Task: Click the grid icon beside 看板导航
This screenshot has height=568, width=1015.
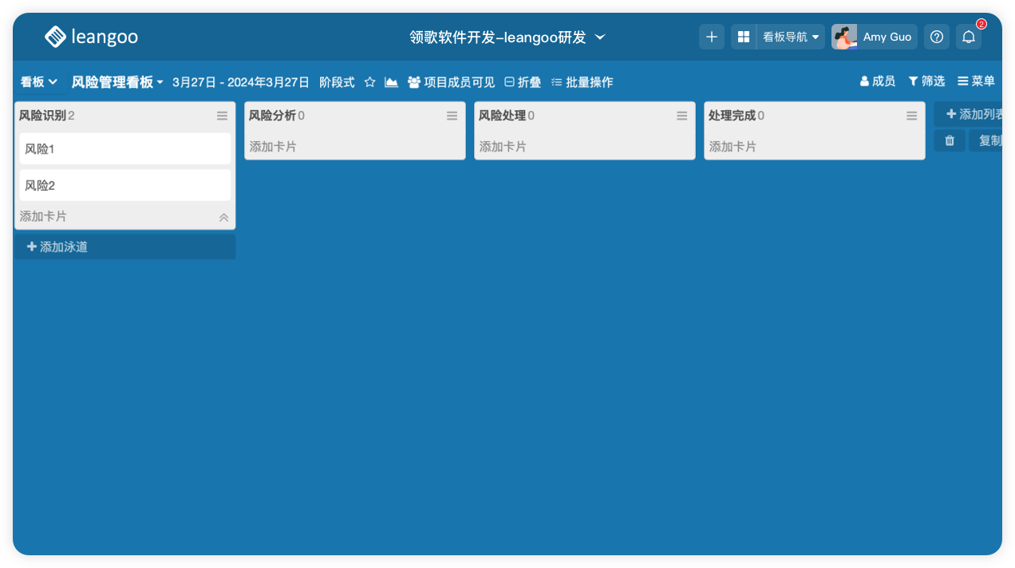Action: [x=743, y=37]
